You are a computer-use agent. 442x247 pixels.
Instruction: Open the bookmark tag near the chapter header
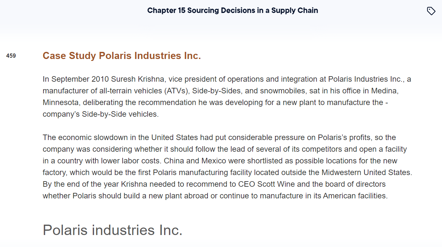point(431,11)
